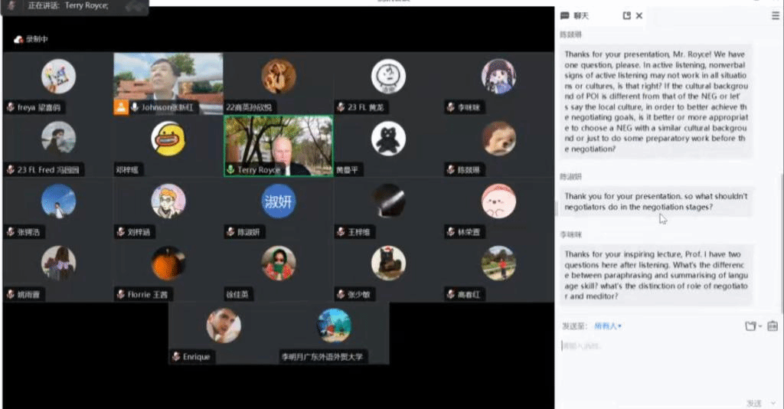Screen dimensions: 784x409
Task: Close the chat panel with the X
Action: click(639, 15)
